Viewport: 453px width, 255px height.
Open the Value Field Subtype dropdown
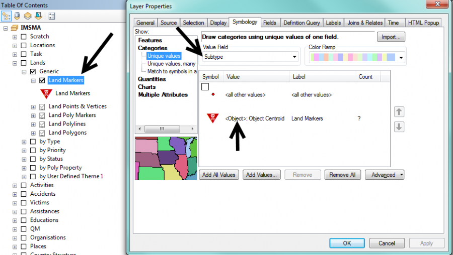tap(250, 57)
